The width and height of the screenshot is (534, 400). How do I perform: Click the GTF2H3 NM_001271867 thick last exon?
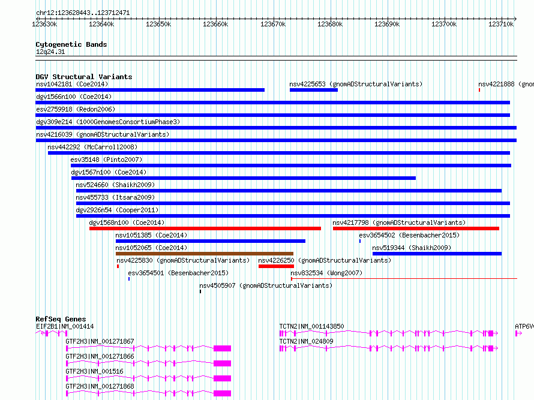[x=223, y=348]
